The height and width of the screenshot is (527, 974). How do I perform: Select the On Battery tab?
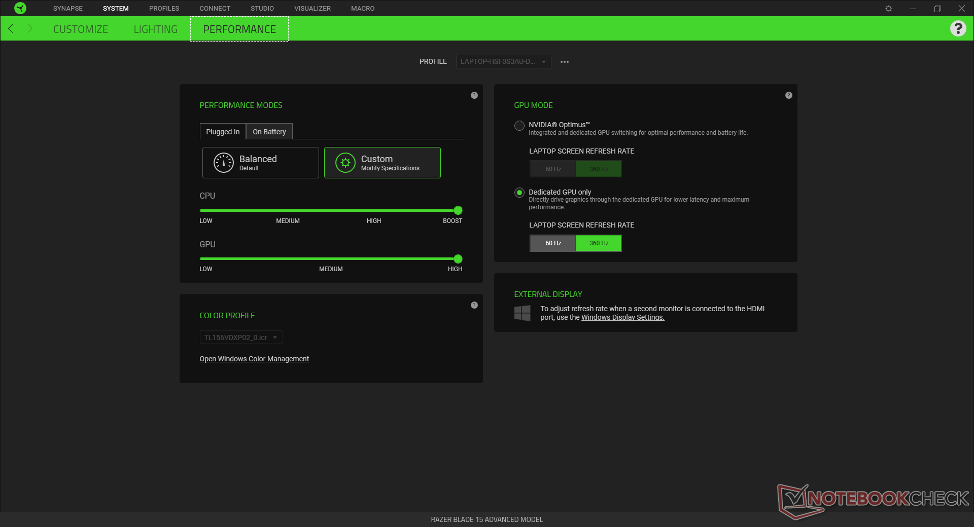(269, 132)
